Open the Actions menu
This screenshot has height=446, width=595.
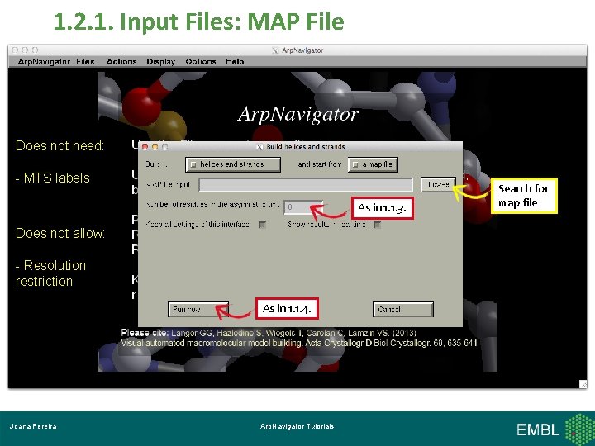click(121, 61)
